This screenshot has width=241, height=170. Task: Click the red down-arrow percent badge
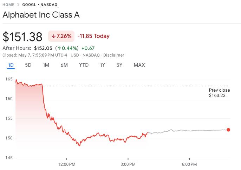click(61, 36)
